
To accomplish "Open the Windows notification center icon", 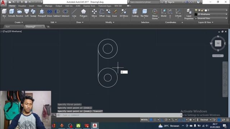I will [x=225, y=126].
